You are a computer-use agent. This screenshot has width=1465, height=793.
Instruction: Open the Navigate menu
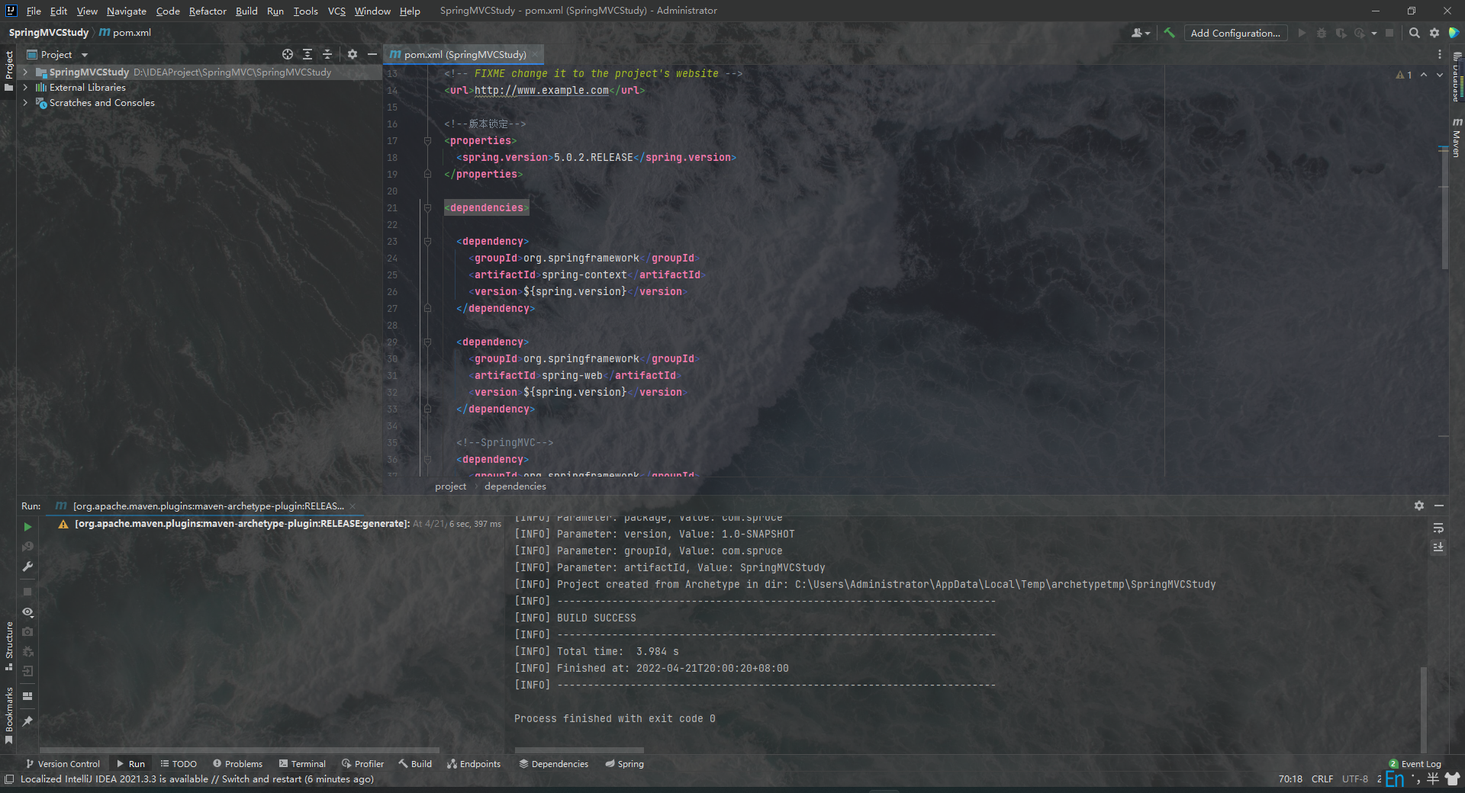click(x=126, y=11)
